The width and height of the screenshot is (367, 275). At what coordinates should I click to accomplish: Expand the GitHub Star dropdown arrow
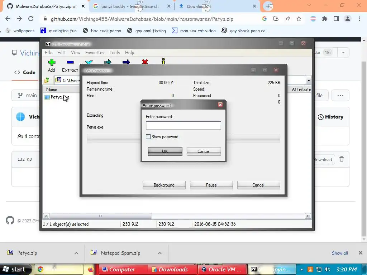pos(343,53)
